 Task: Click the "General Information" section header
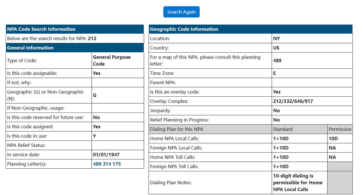(x=75, y=48)
